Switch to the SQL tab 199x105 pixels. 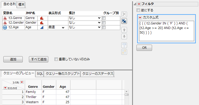(40, 74)
